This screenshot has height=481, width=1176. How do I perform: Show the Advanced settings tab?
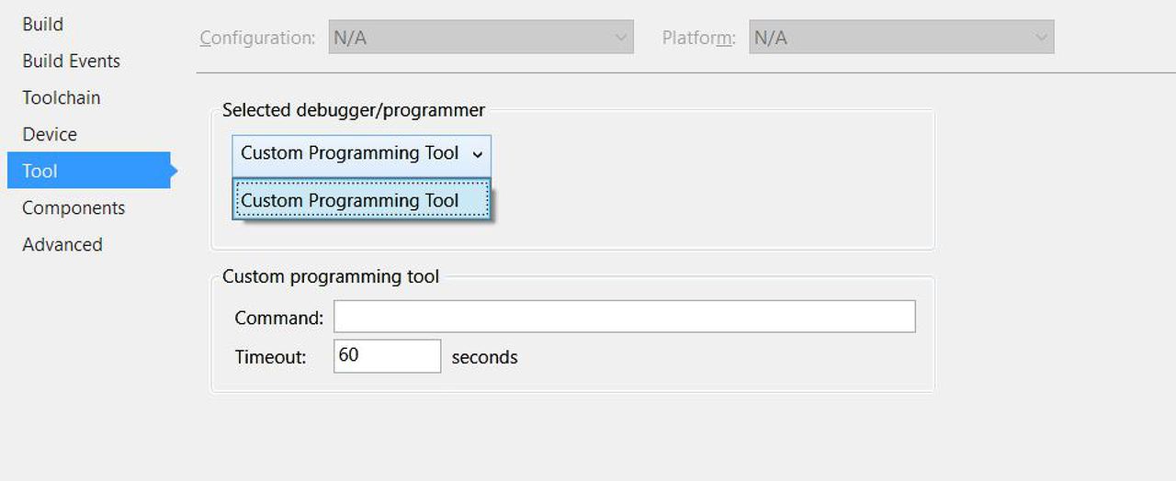(62, 245)
